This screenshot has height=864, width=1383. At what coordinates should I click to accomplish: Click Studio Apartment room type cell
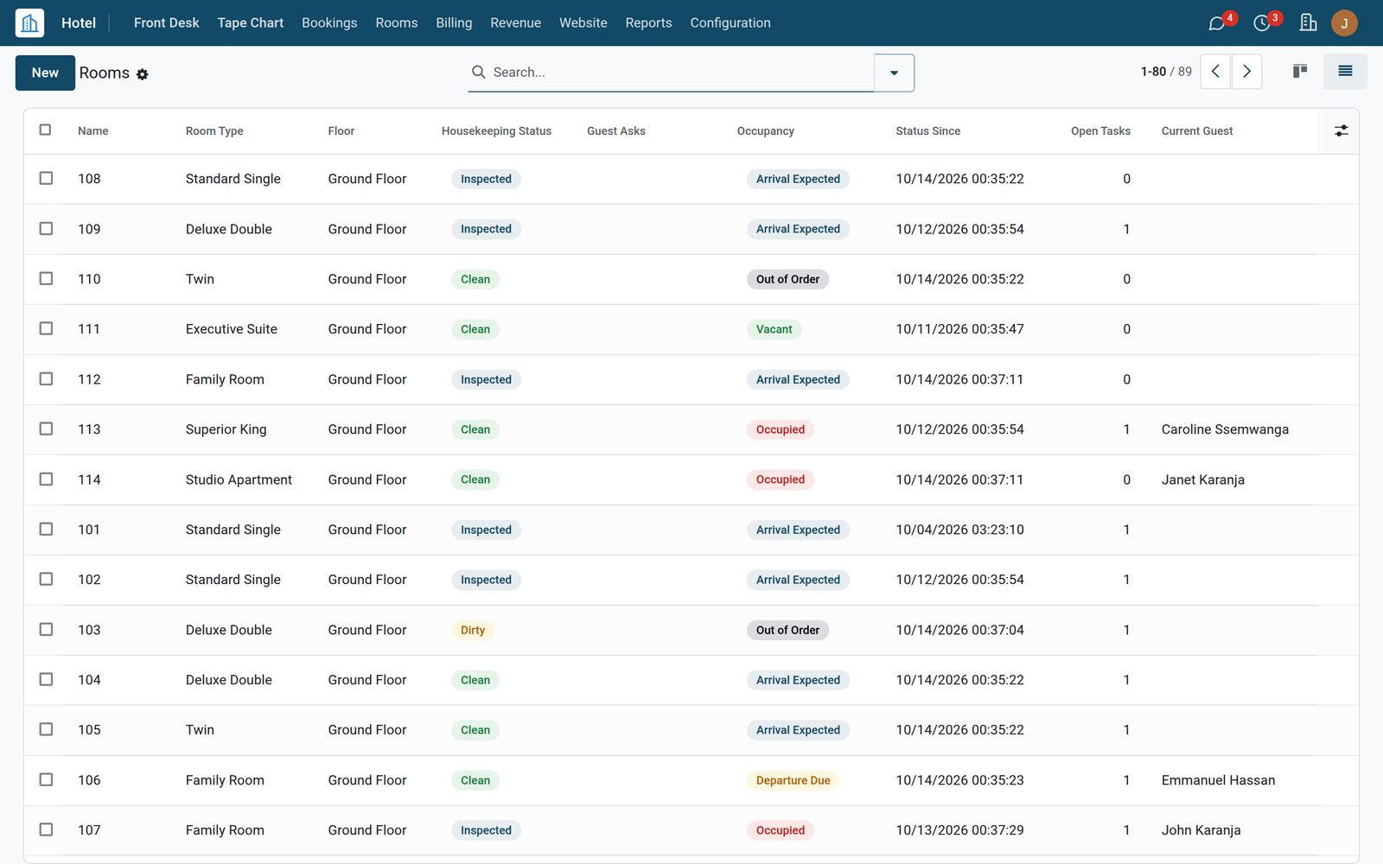coord(239,480)
